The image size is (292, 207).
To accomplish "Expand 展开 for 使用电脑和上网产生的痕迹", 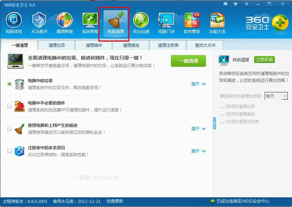I will [198, 129].
